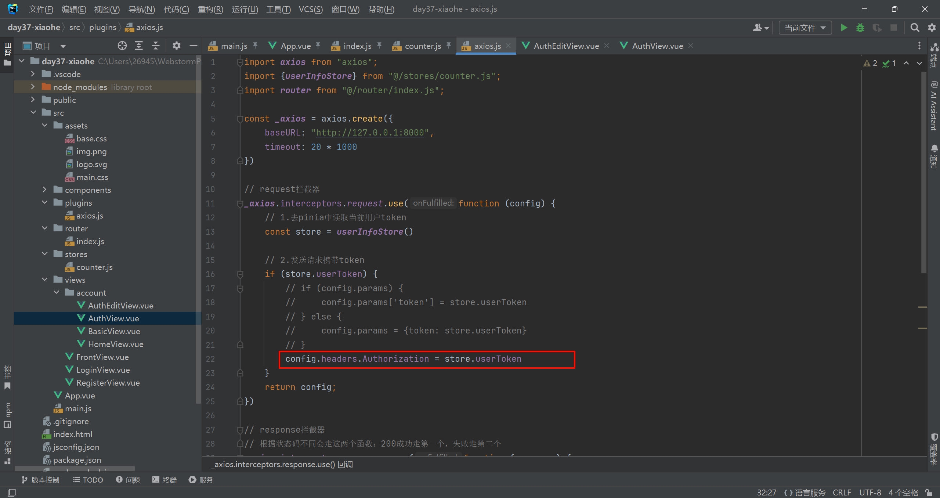Open the VCS menu
The image size is (940, 498).
click(x=311, y=9)
